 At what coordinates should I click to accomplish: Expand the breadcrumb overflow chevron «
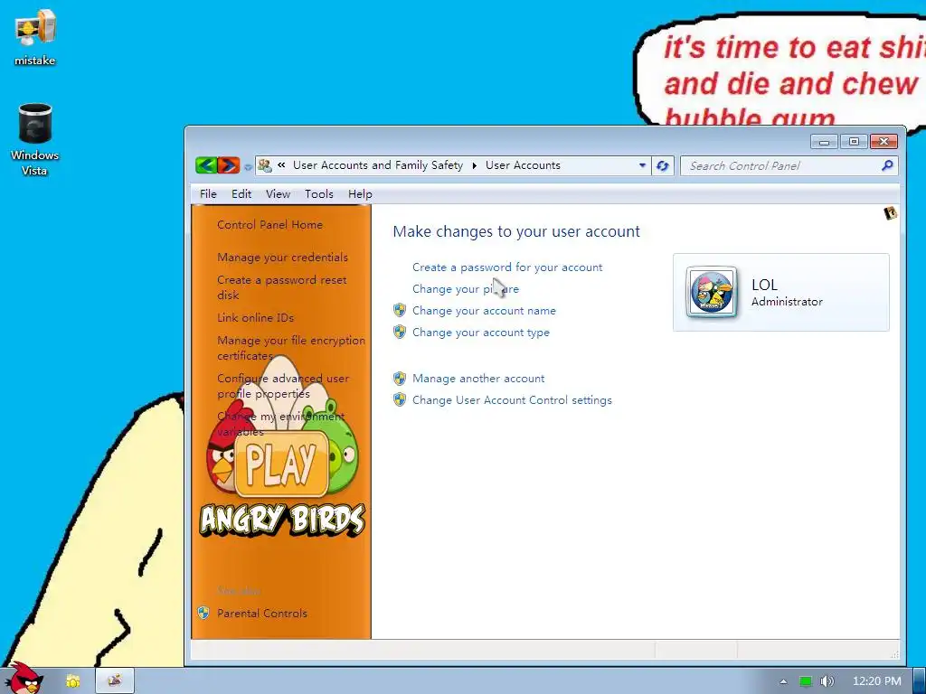tap(282, 165)
